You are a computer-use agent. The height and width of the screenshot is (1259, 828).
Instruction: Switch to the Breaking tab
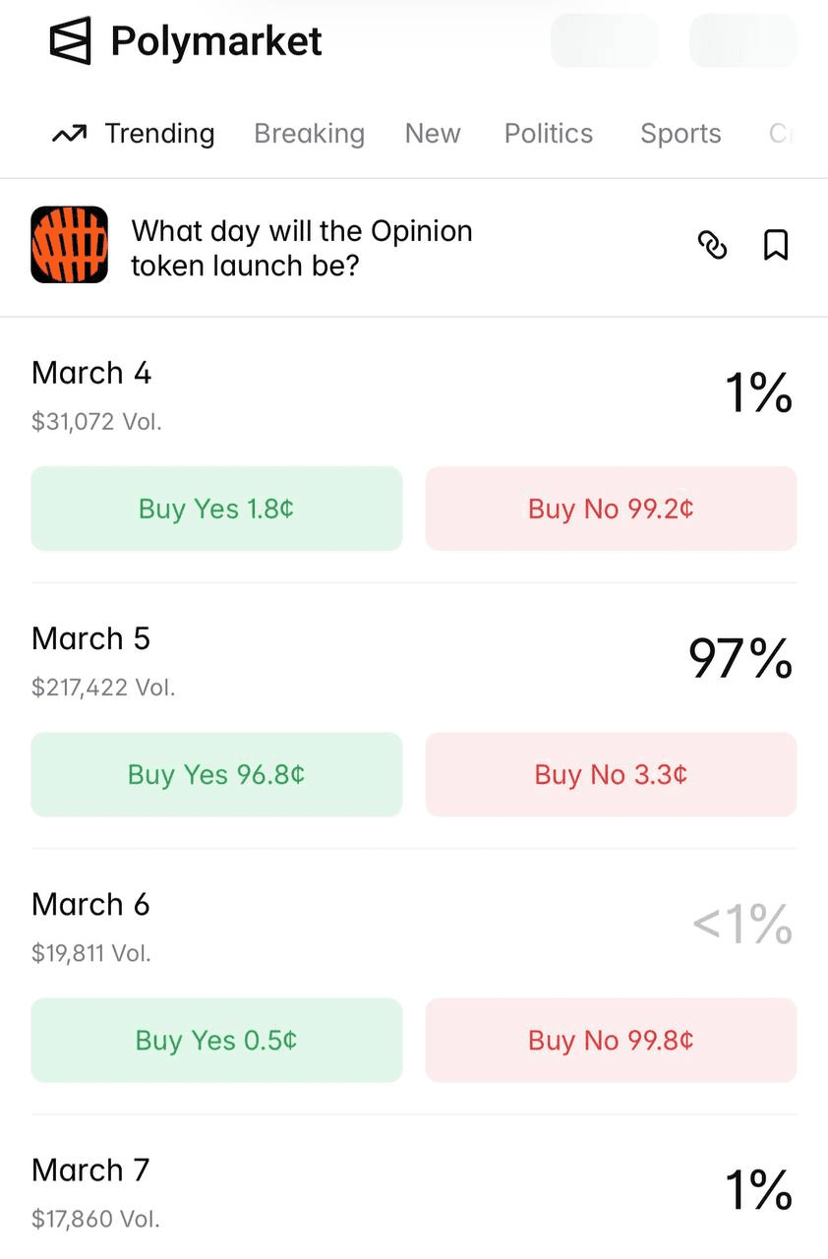(309, 134)
